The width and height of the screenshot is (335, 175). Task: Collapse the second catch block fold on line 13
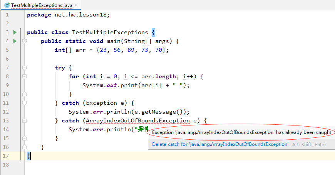(24, 121)
